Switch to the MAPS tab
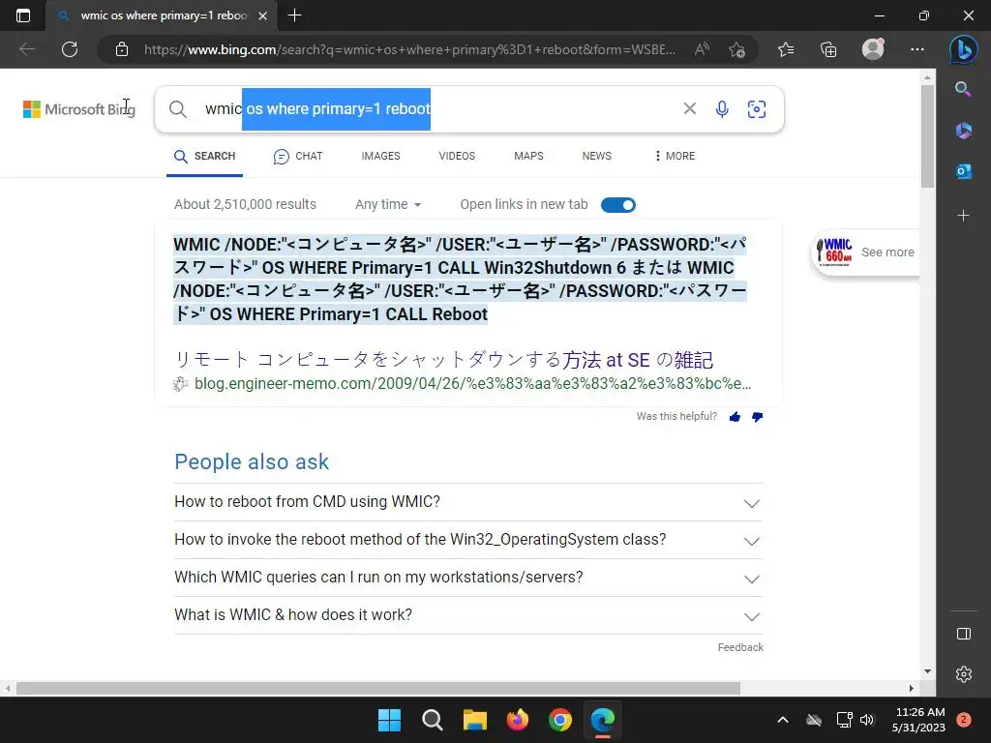This screenshot has width=991, height=743. (528, 156)
